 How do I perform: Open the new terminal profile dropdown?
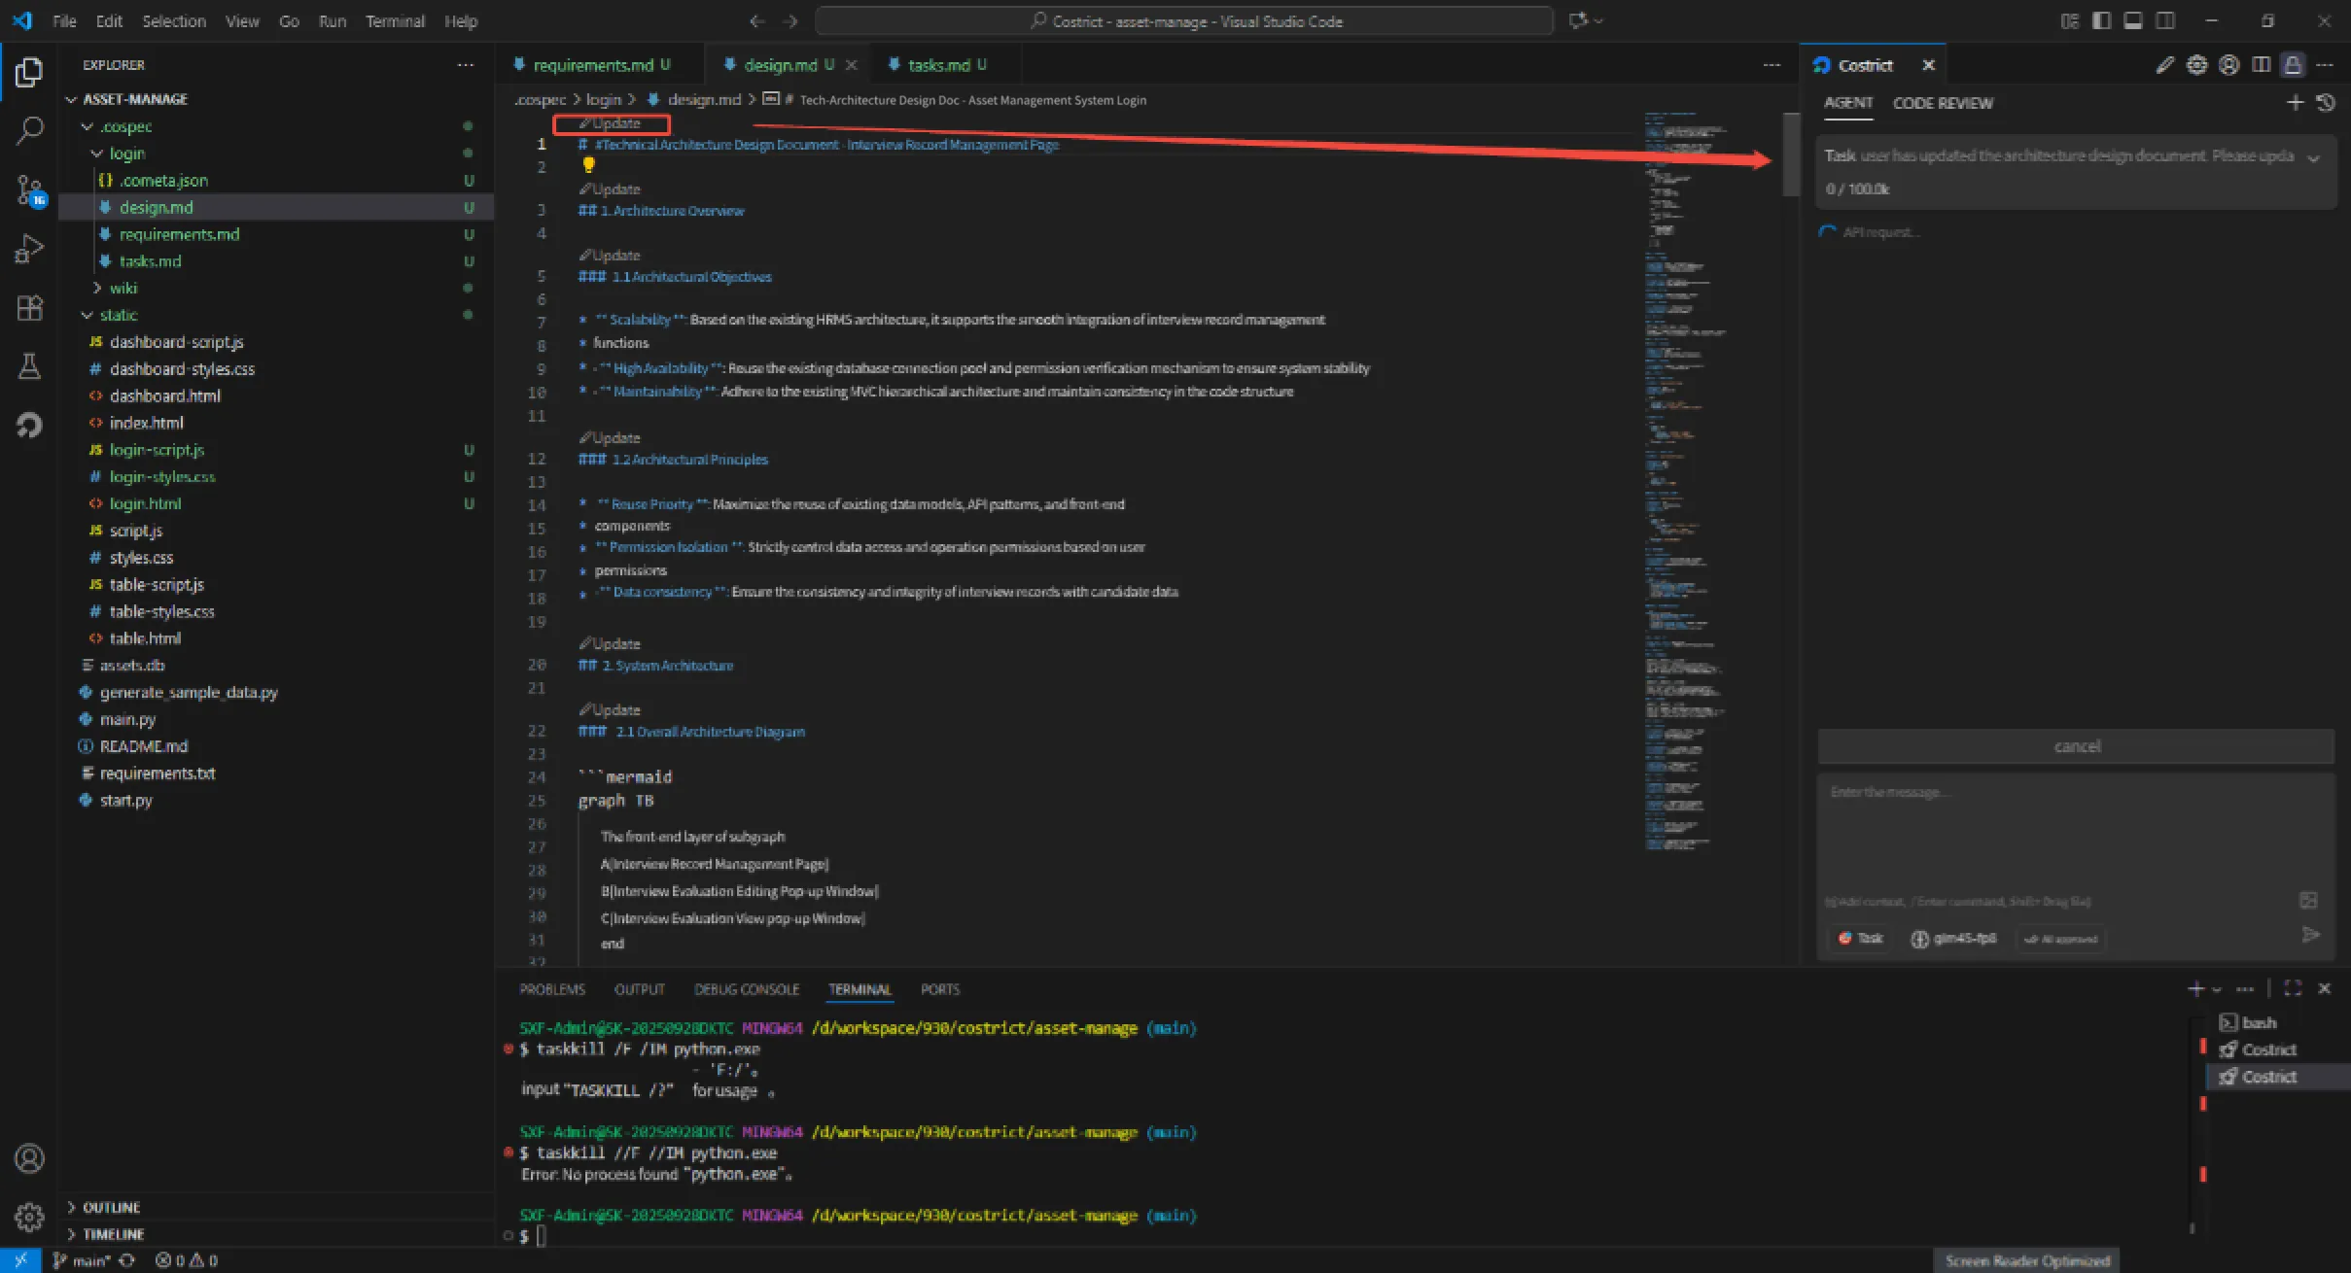pos(2217,989)
